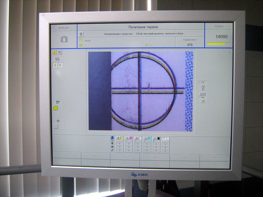Click the Печатание тиража title bar
The height and width of the screenshot is (197, 263).
[141, 27]
